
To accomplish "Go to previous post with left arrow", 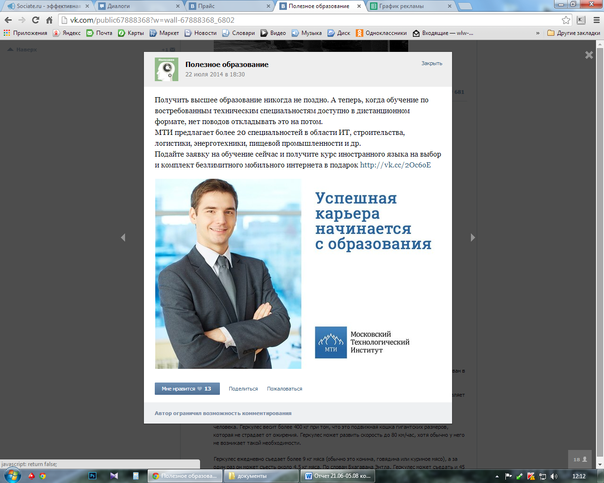I will point(123,237).
